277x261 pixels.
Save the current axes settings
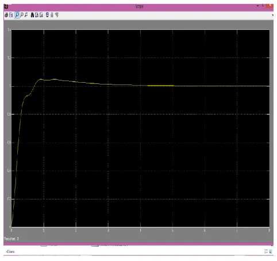[37, 15]
